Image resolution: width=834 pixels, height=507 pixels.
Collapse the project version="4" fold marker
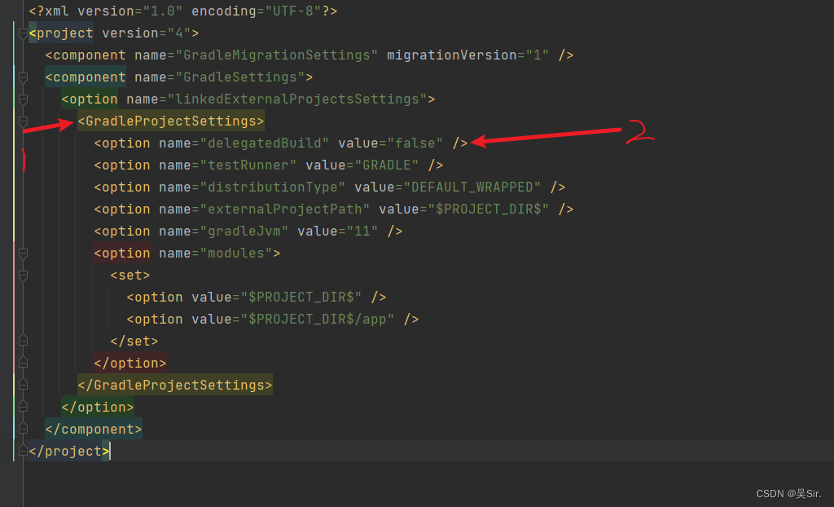(x=23, y=34)
